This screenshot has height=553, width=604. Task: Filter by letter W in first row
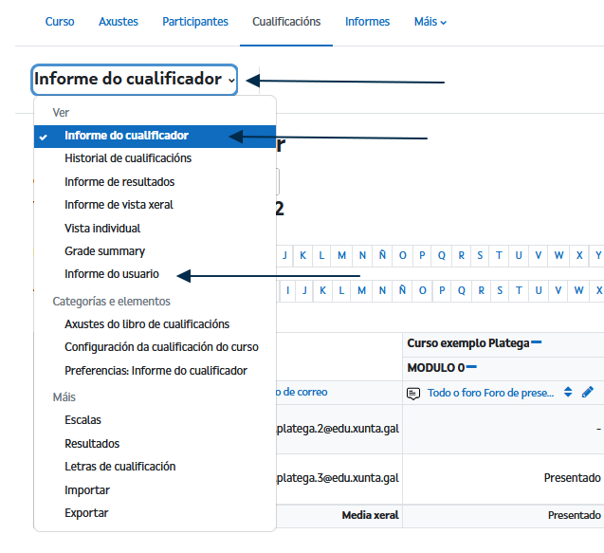[558, 255]
